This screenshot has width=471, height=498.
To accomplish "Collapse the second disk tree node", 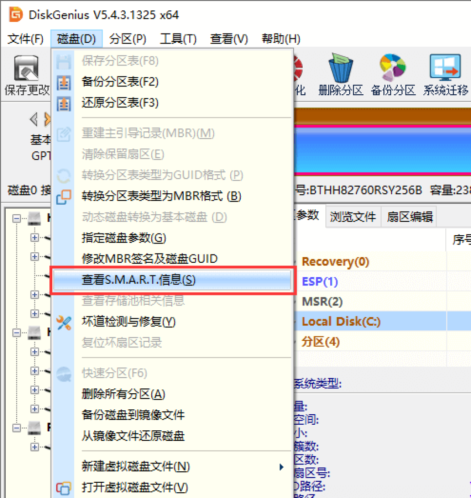I will click(17, 333).
